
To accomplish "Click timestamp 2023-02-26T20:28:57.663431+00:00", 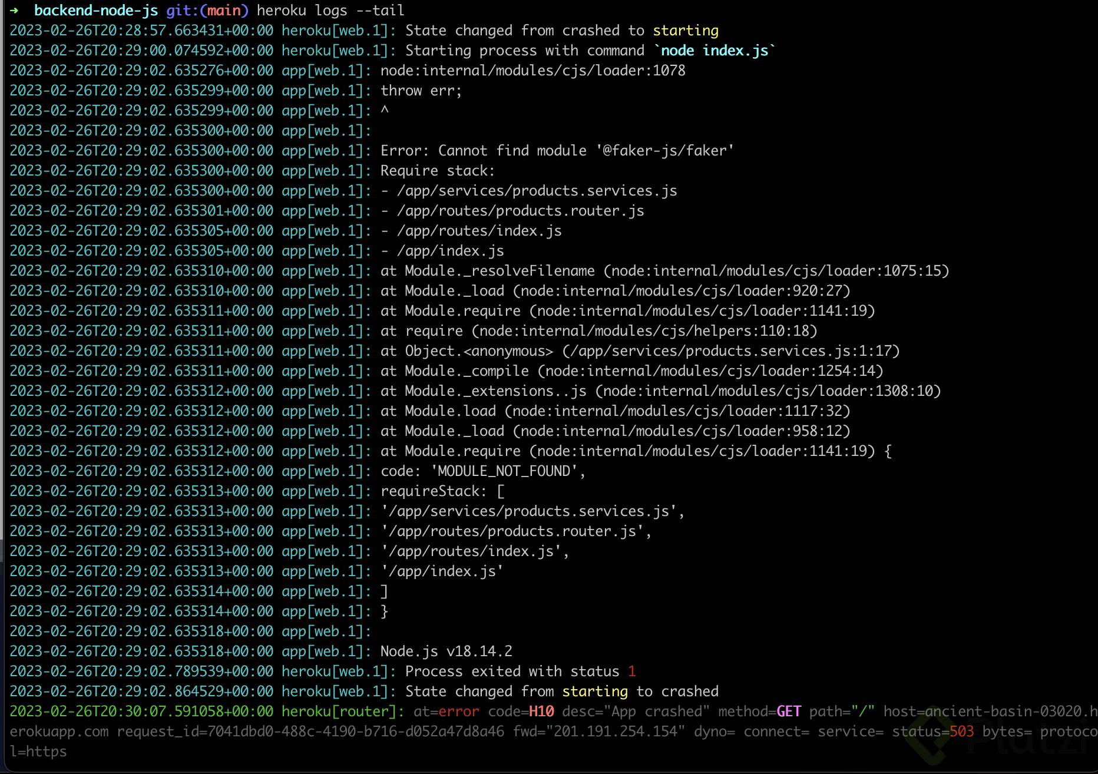I will point(141,31).
